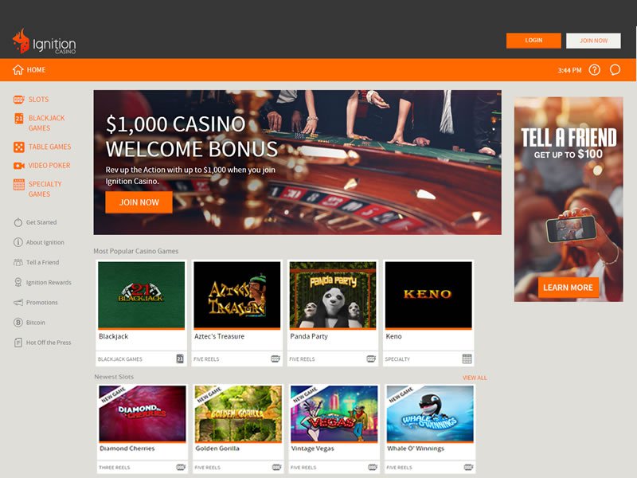
Task: Select Promotions in the sidebar
Action: 42,303
